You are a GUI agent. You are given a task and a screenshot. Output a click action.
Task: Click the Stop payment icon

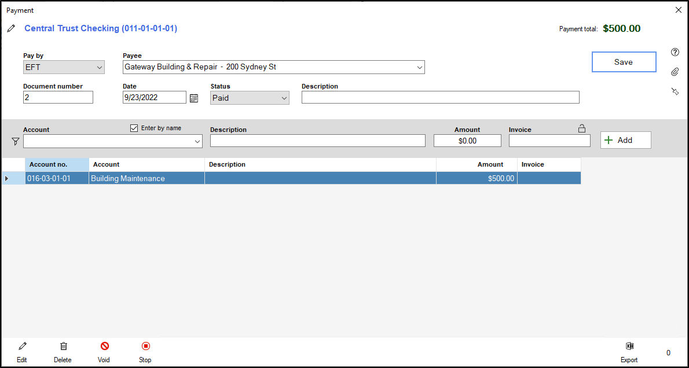point(145,346)
